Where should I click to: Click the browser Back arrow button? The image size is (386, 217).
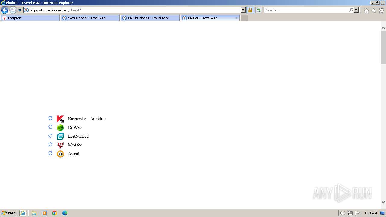pos(5,10)
